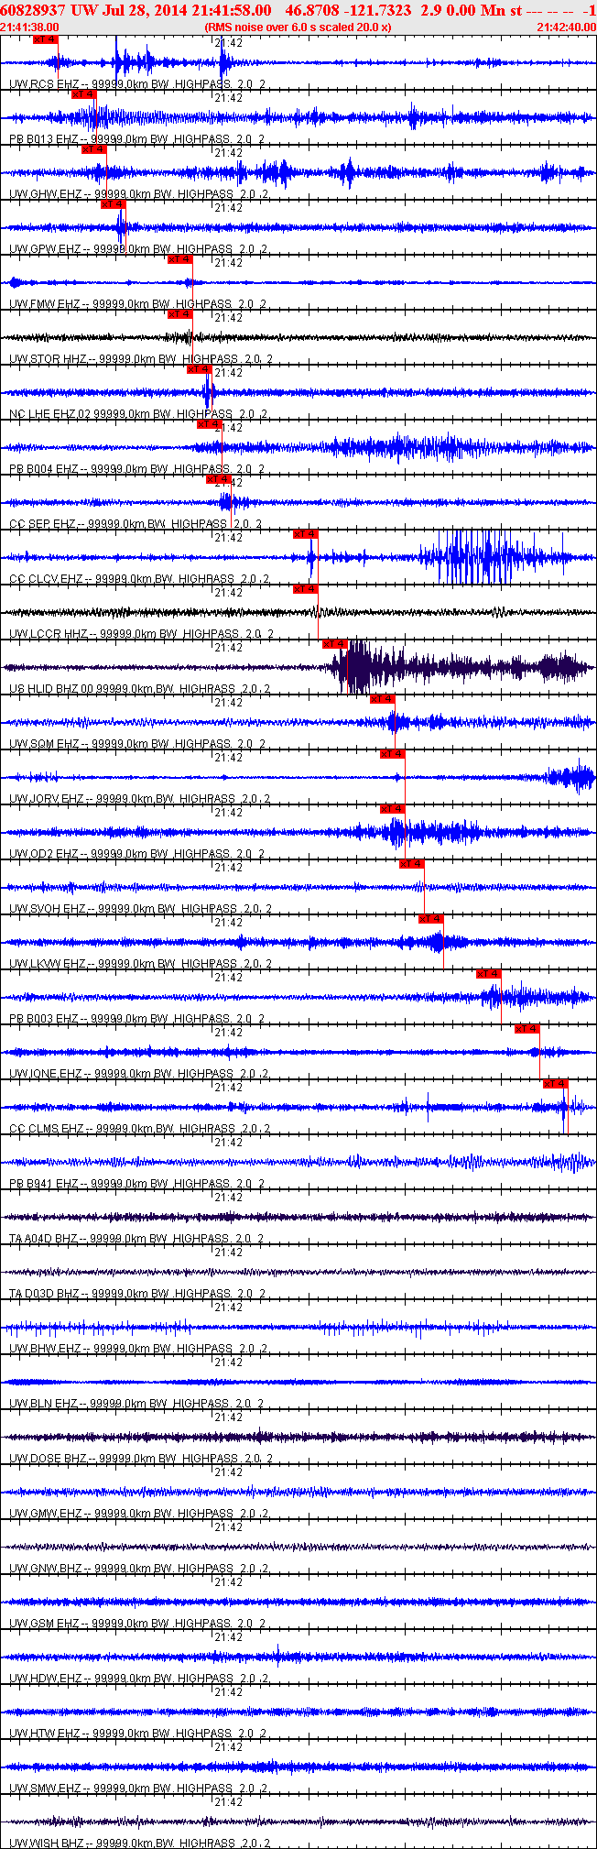Click the RMS noise scaling note

click(299, 27)
